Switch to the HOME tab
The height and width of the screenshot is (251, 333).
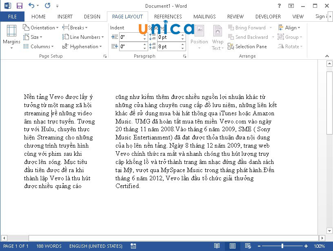click(x=38, y=17)
